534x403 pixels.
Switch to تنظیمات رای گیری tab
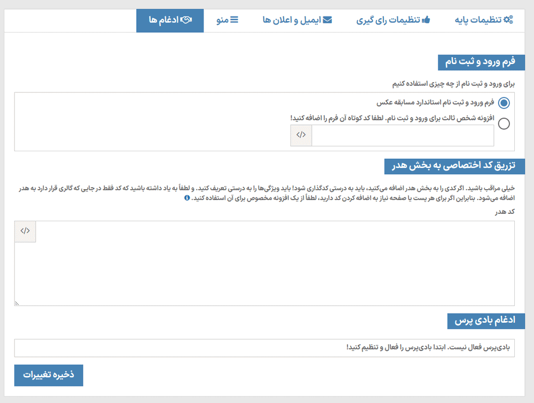pyautogui.click(x=393, y=20)
